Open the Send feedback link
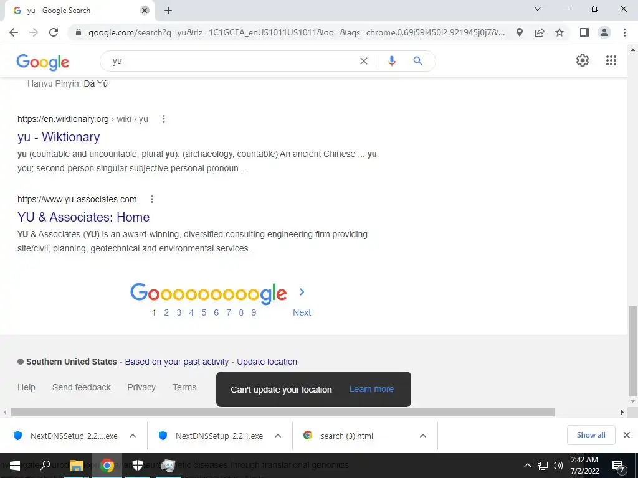 tap(82, 387)
